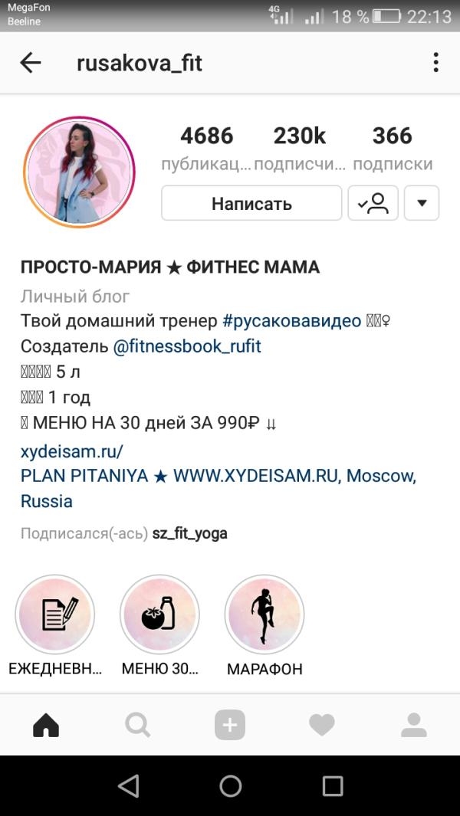The image size is (460, 816).
Task: View the 230k followers list
Action: click(x=300, y=149)
